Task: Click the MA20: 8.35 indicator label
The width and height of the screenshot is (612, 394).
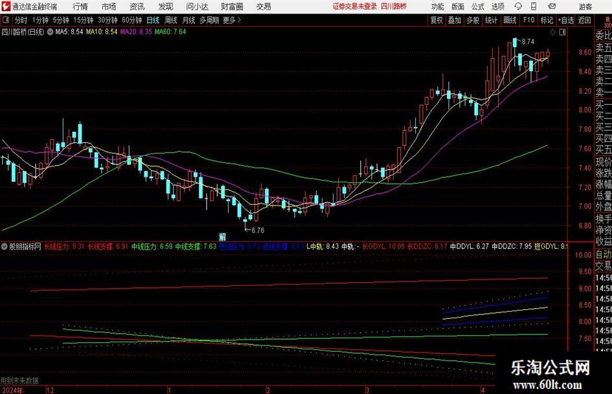Action: tap(136, 32)
